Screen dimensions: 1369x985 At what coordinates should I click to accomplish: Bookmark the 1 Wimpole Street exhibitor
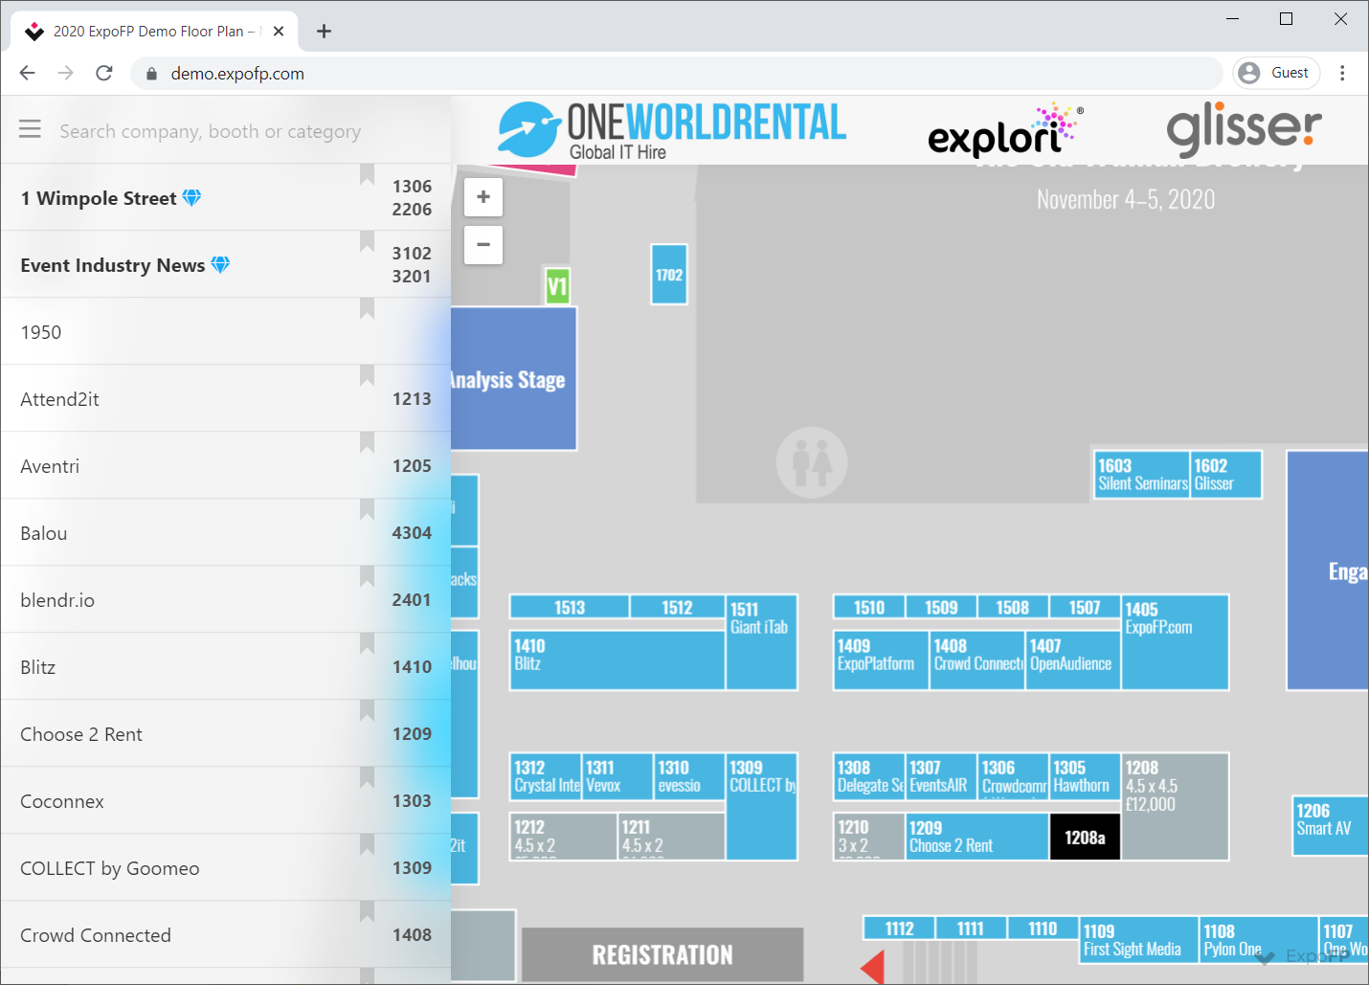(x=367, y=175)
